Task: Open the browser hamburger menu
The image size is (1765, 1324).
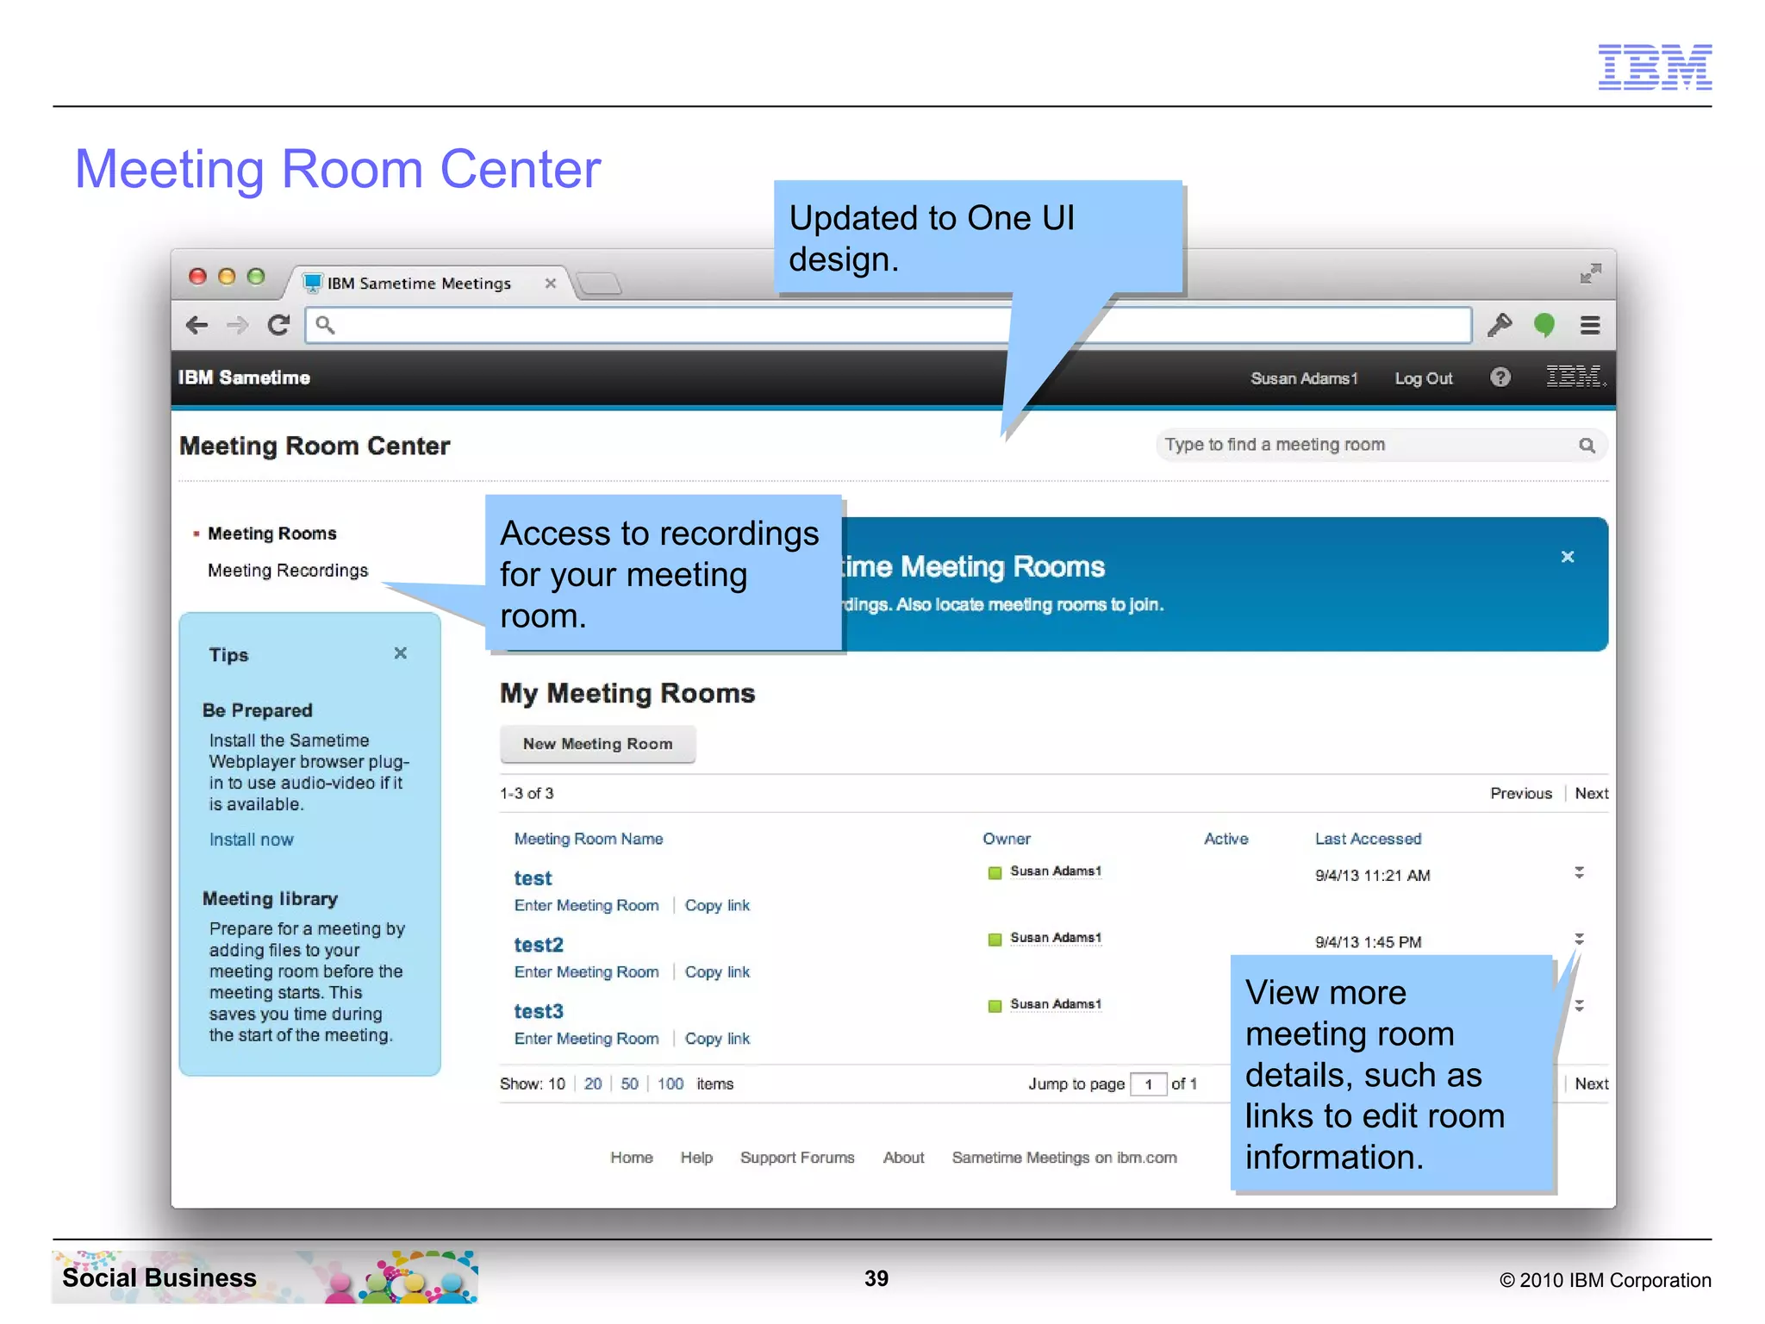Action: 1590,325
